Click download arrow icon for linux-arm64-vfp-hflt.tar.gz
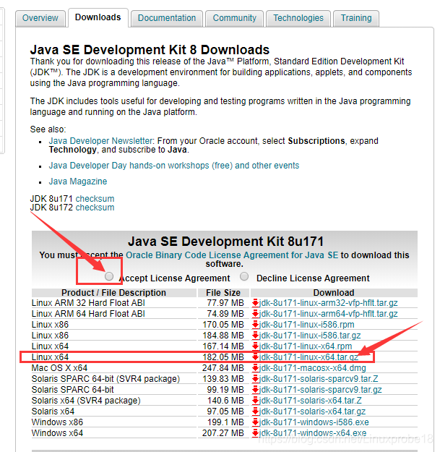440x452 pixels. 255,314
